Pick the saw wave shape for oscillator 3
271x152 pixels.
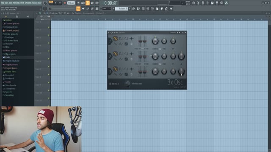tap(121, 74)
